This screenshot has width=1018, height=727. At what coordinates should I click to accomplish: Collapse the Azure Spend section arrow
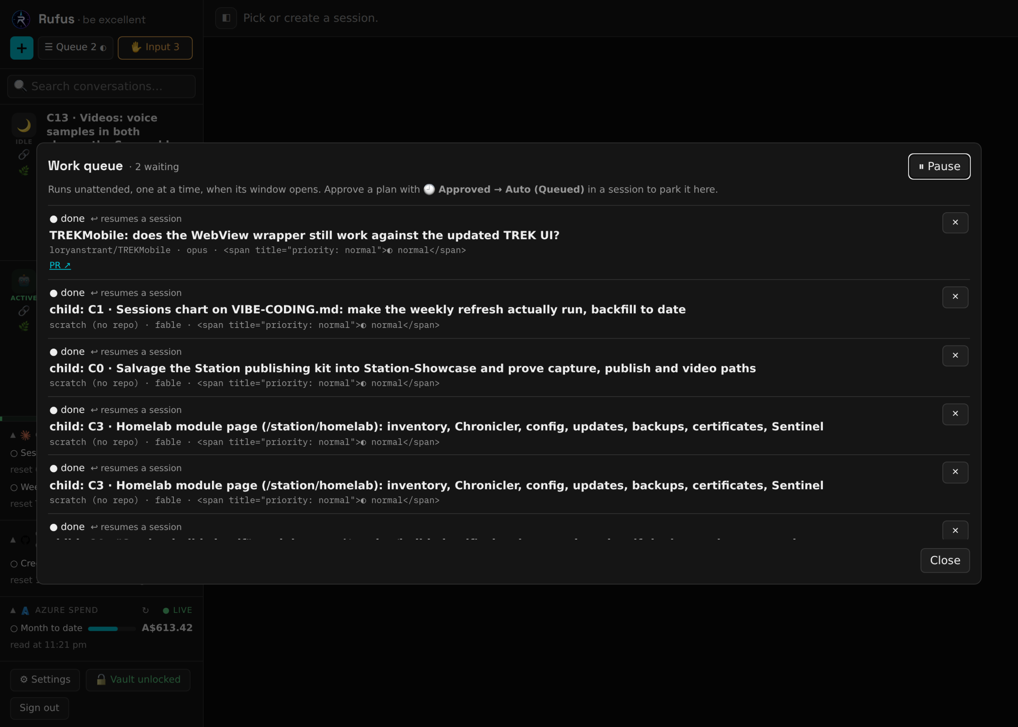pos(13,610)
